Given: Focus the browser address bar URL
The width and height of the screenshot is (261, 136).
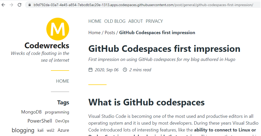Looking at the screenshot, I should coord(143,5).
